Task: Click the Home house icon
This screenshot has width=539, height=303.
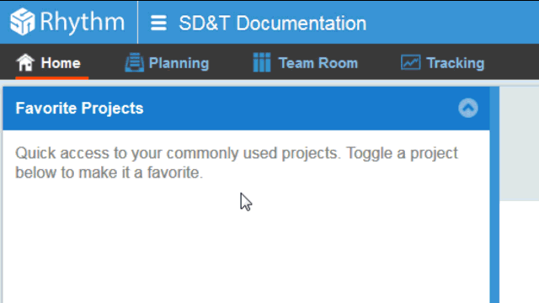Action: tap(25, 63)
